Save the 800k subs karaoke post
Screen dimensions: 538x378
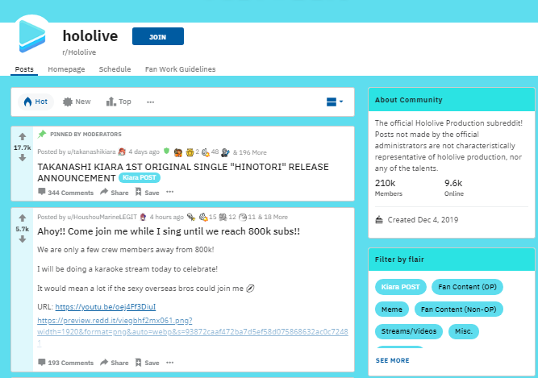pyautogui.click(x=147, y=363)
